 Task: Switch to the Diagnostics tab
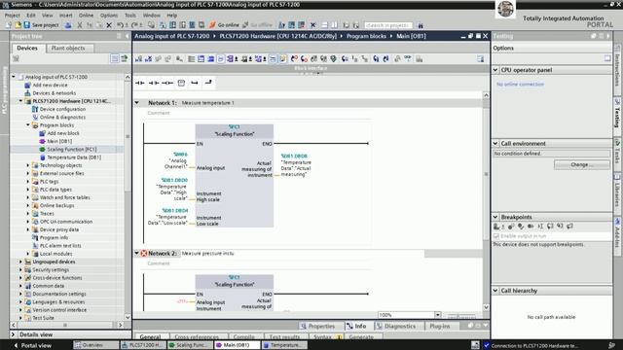(395, 327)
